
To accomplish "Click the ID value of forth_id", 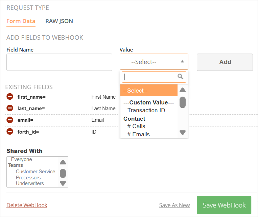I will (94, 132).
